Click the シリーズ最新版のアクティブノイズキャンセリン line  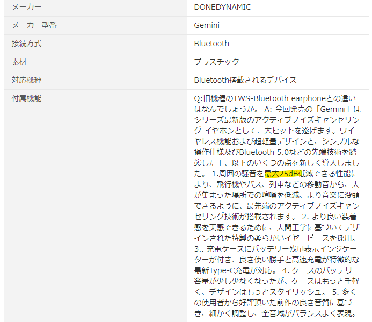276,120
